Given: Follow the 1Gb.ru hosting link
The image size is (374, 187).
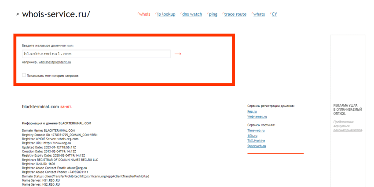Looking at the screenshot, I should click(252, 136).
